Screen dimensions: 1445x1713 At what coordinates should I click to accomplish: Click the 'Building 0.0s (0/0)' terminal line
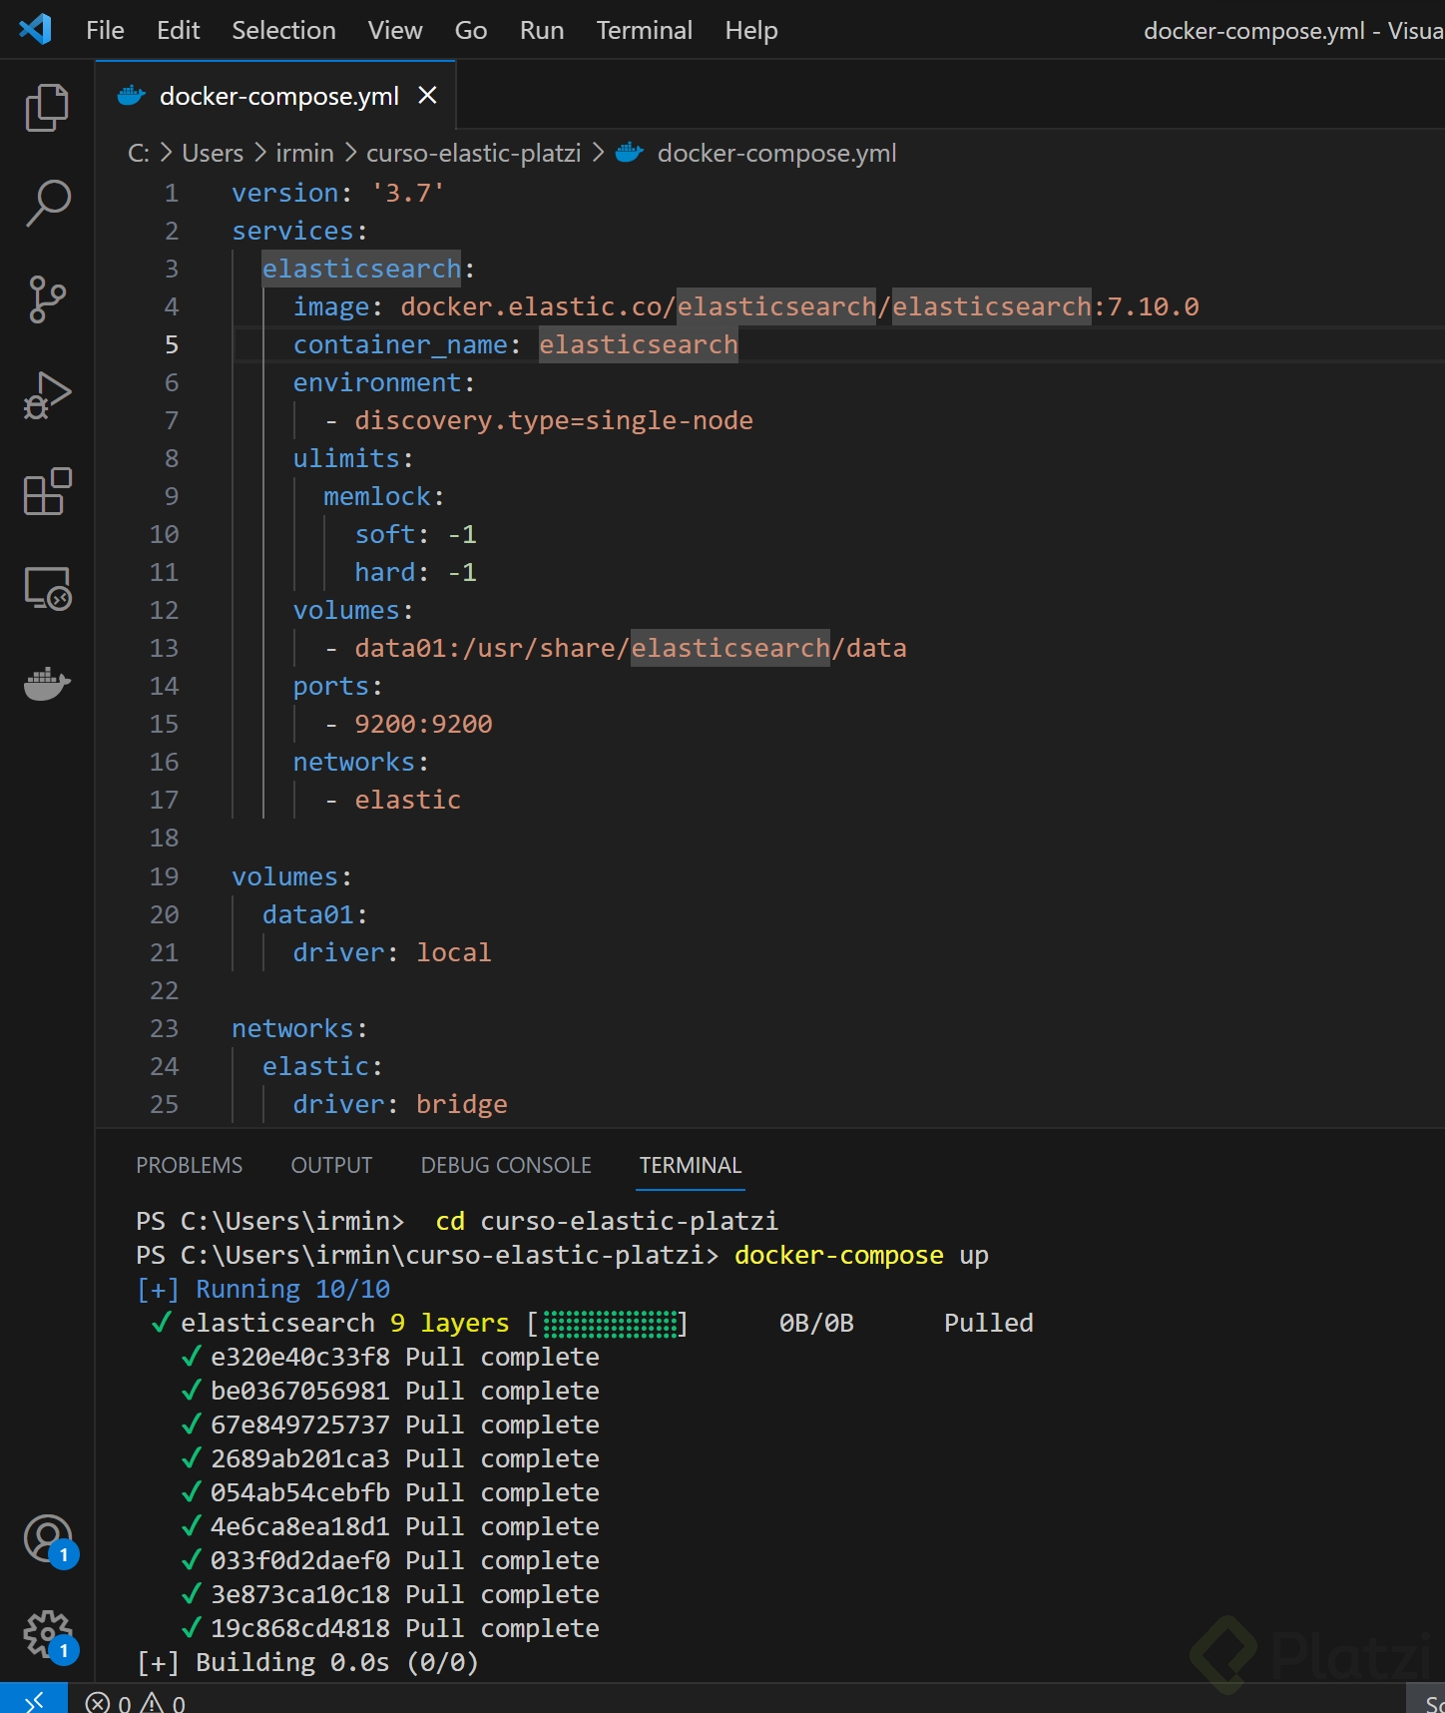pyautogui.click(x=307, y=1662)
